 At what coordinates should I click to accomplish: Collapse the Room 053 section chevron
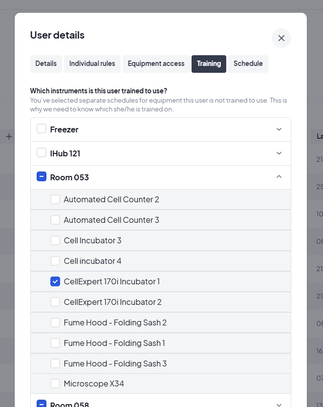279,177
